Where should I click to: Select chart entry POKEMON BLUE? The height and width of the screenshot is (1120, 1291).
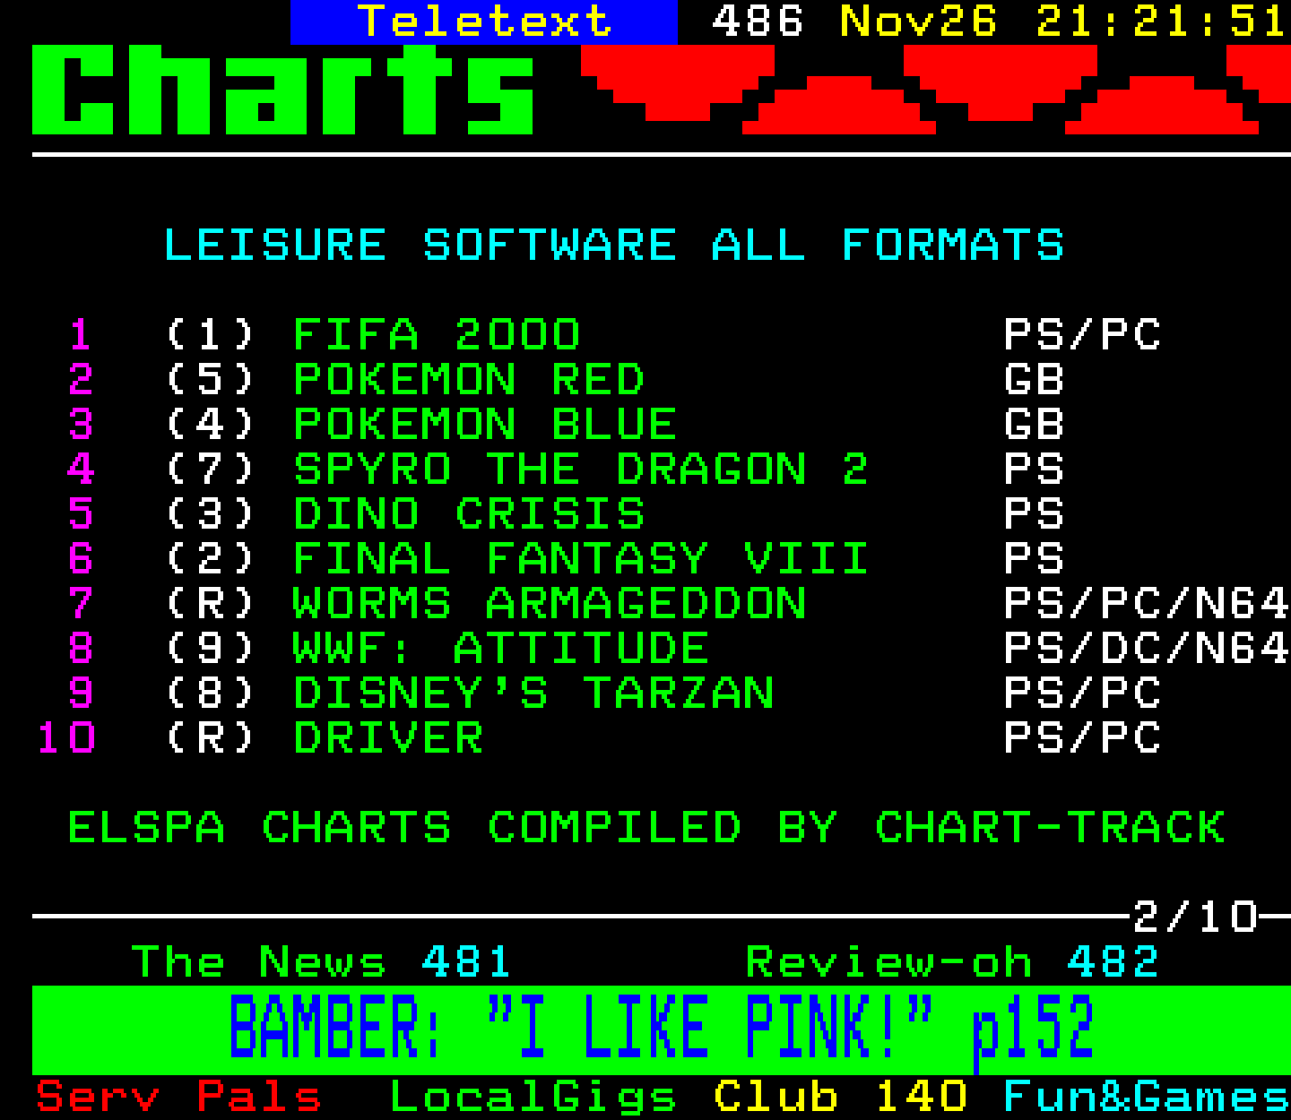point(485,425)
